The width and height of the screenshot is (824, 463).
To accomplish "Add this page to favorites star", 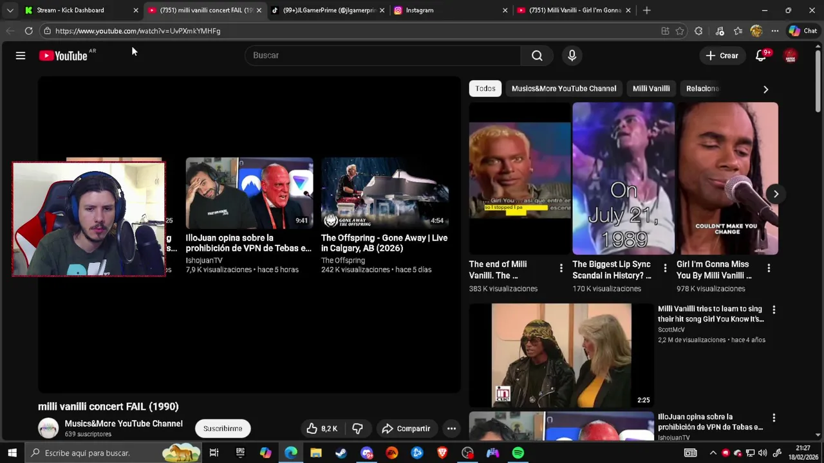I will [x=680, y=31].
